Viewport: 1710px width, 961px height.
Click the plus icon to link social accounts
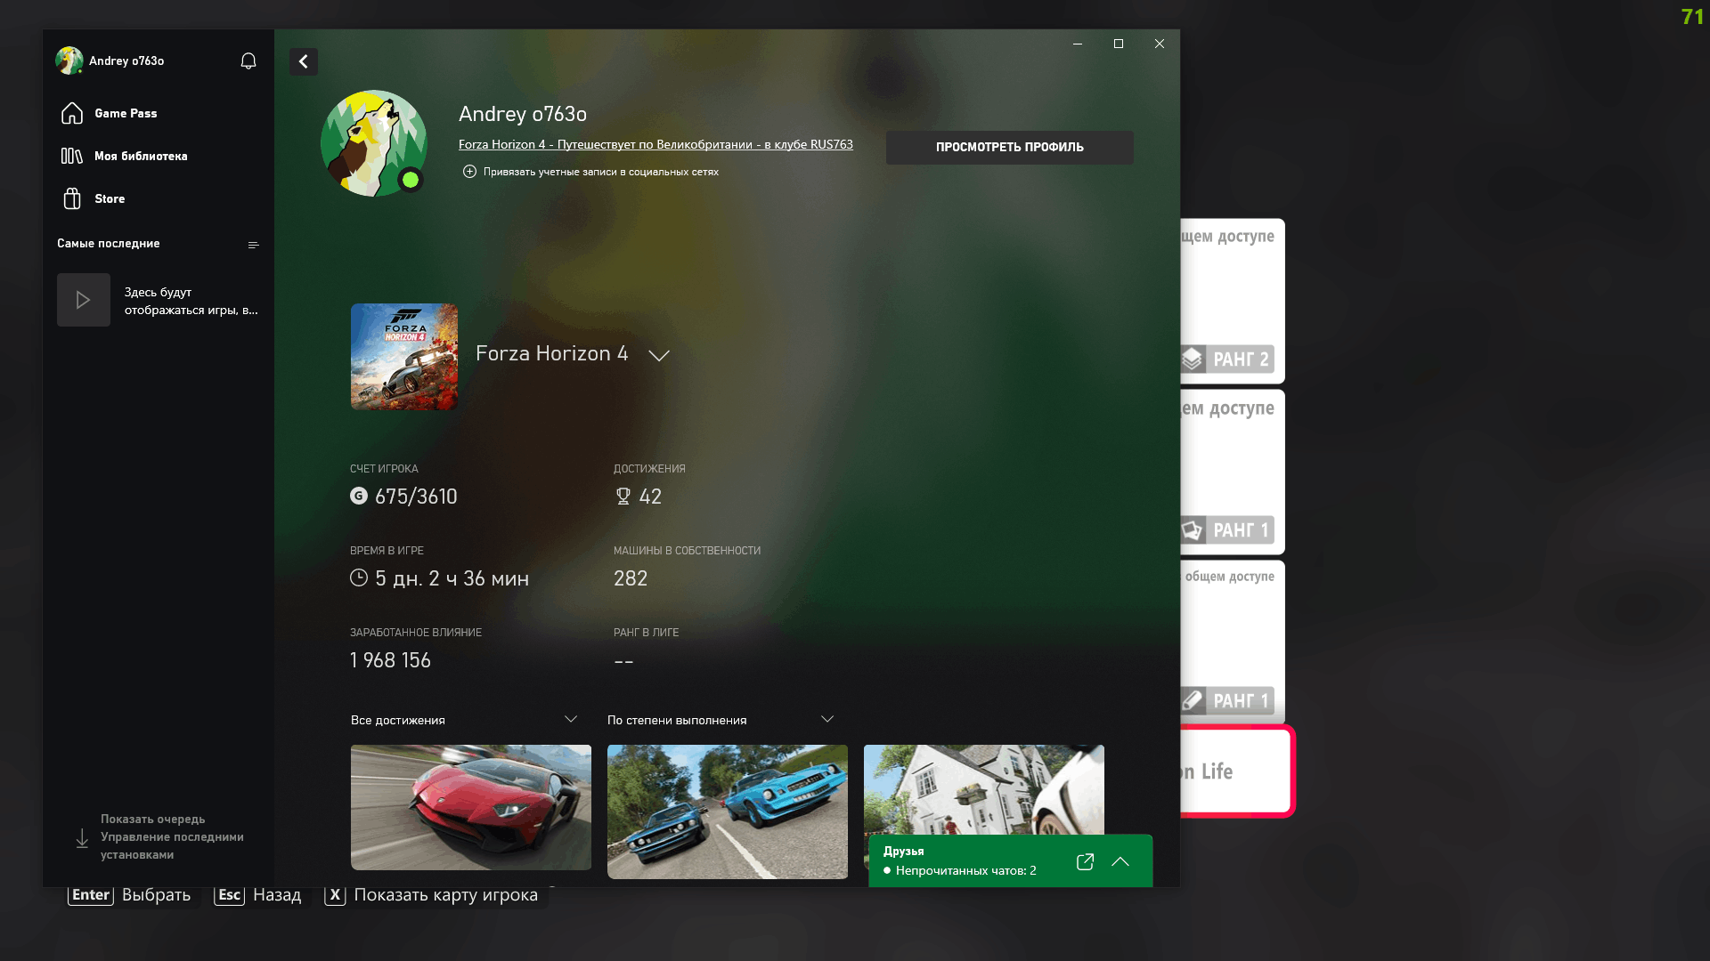click(x=469, y=172)
